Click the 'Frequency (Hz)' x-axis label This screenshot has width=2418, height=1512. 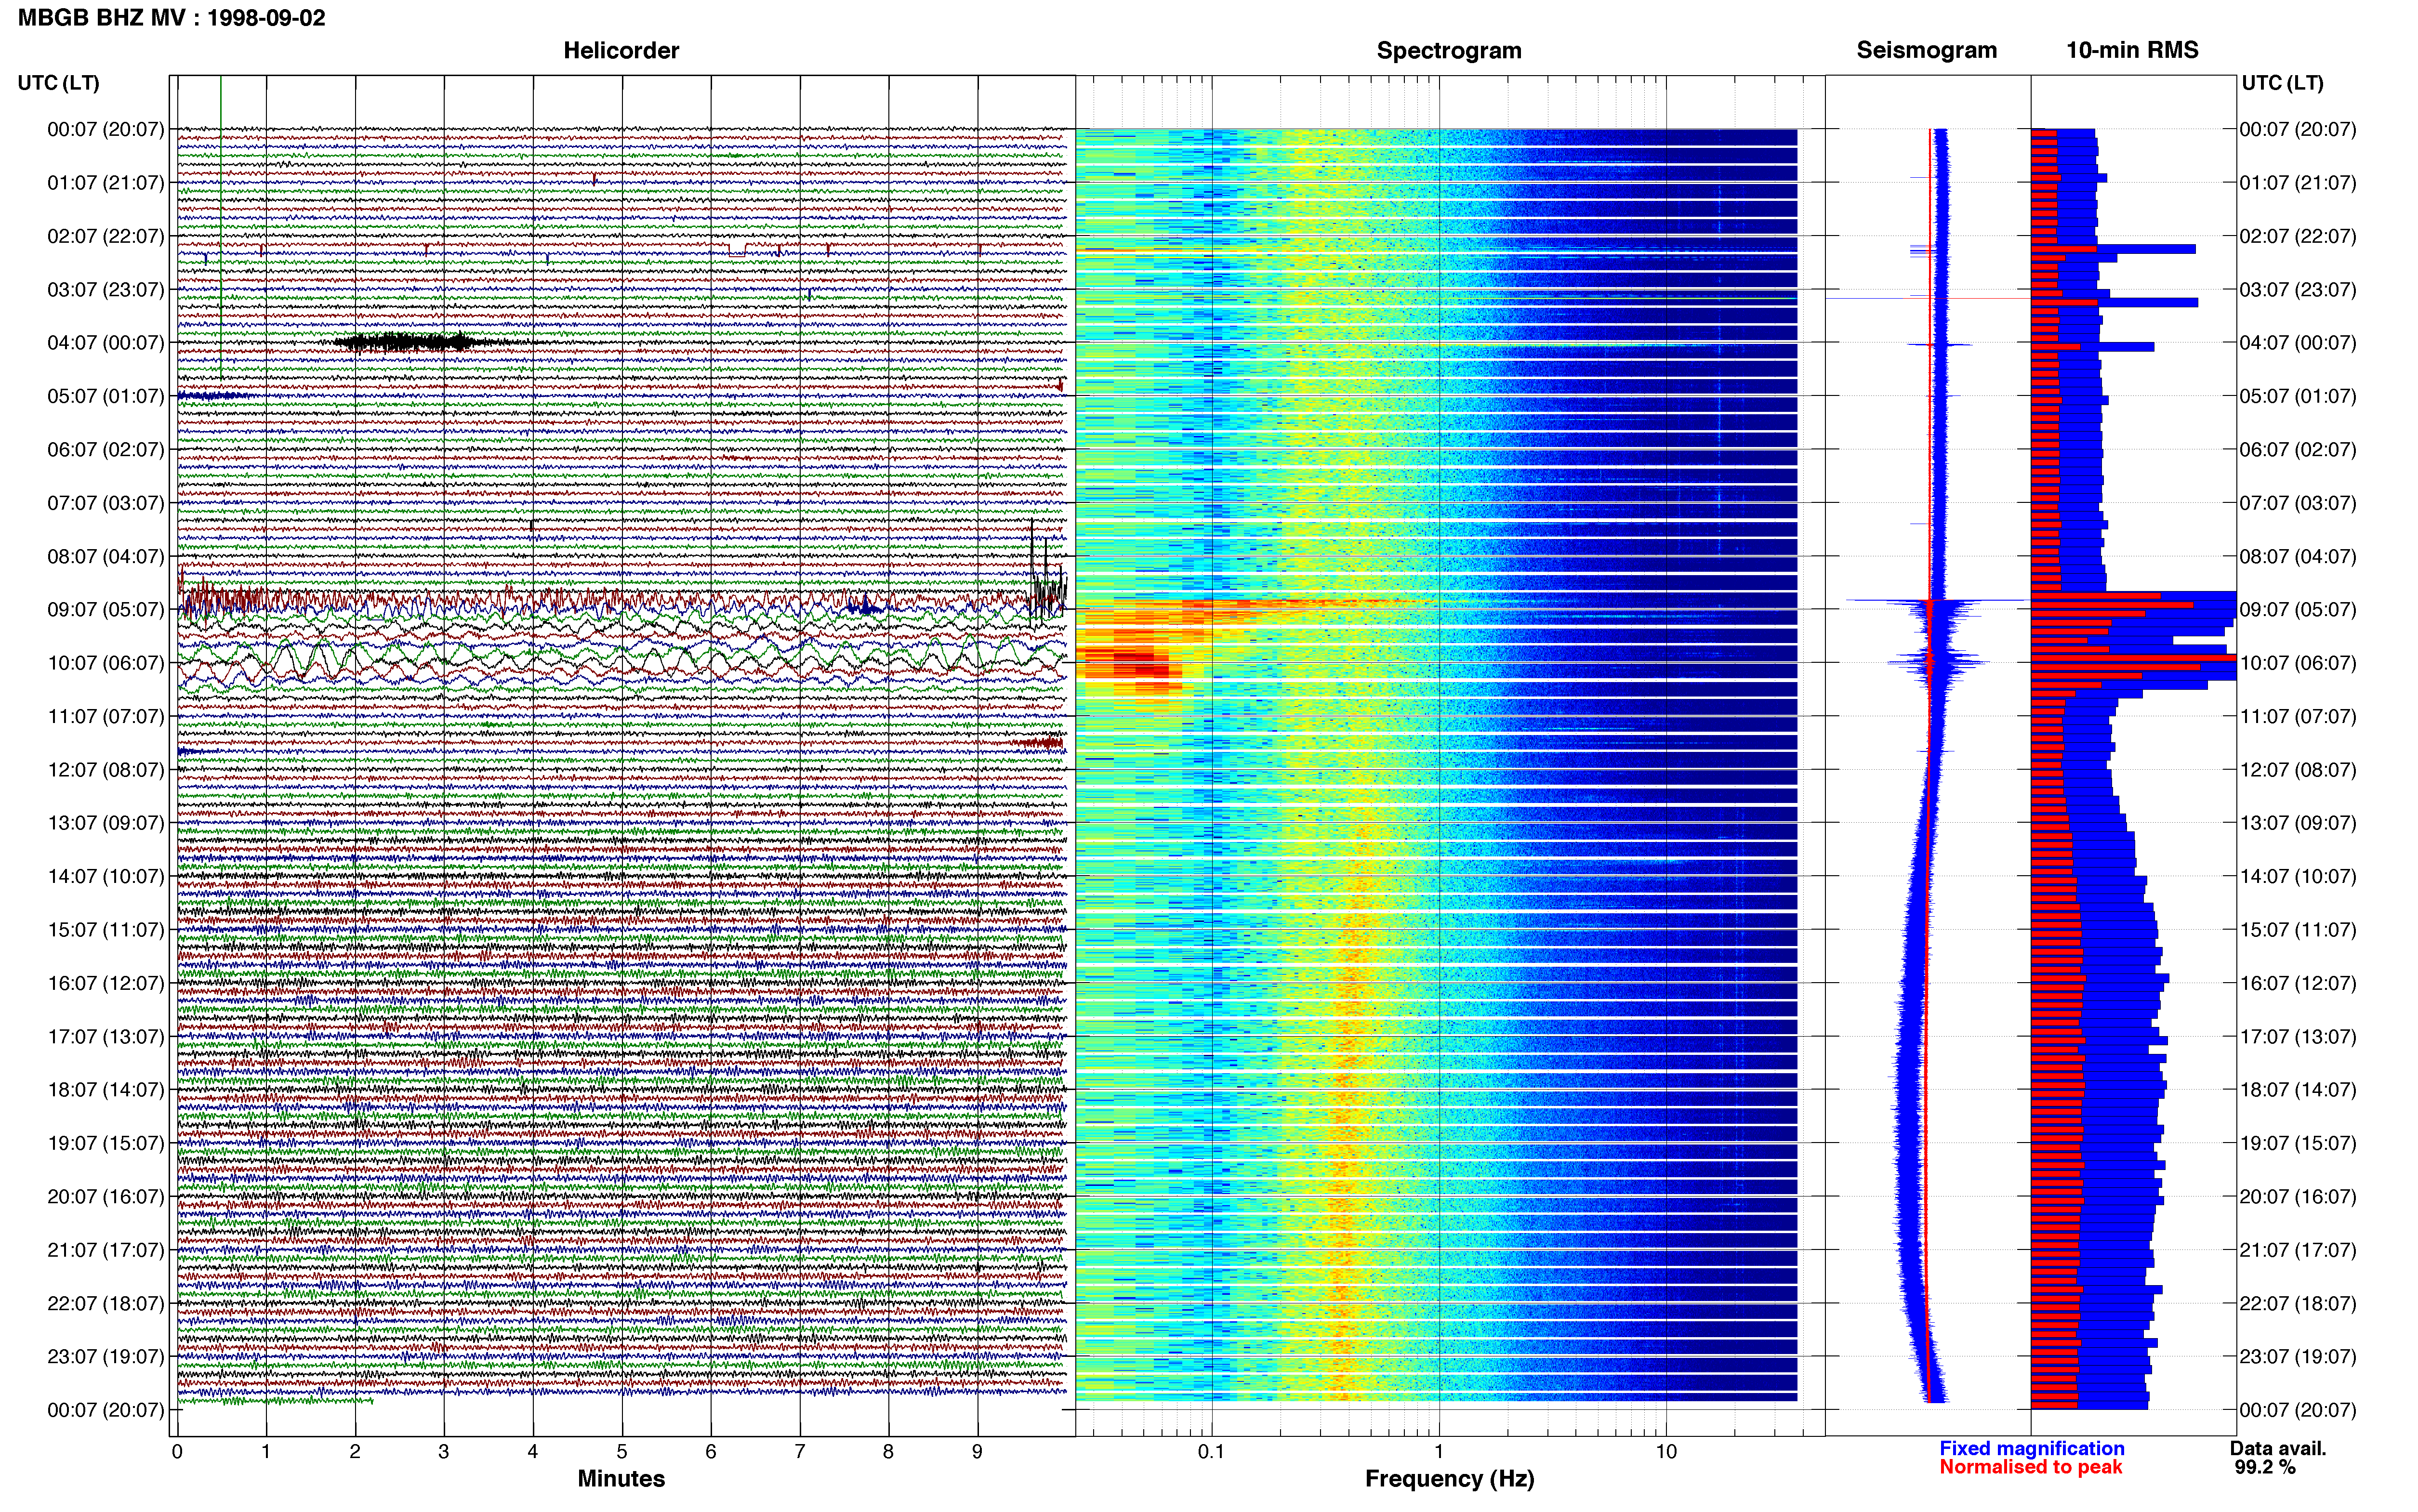pos(1449,1479)
